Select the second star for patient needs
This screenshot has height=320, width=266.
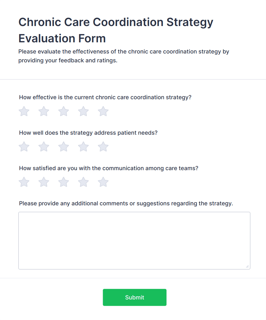coord(43,147)
